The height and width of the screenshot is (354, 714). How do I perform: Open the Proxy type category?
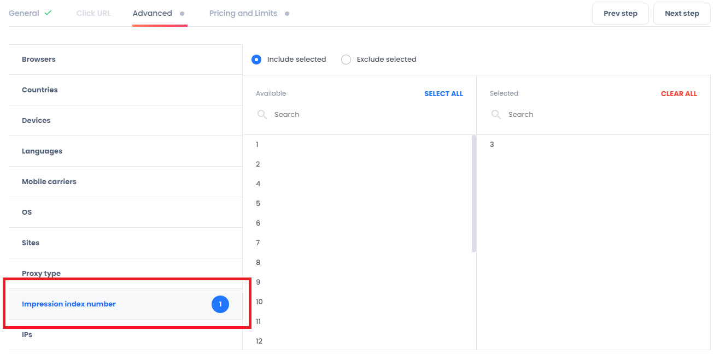point(125,273)
